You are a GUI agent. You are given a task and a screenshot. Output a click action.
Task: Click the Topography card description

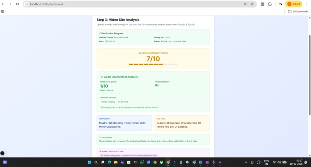pos(122,125)
